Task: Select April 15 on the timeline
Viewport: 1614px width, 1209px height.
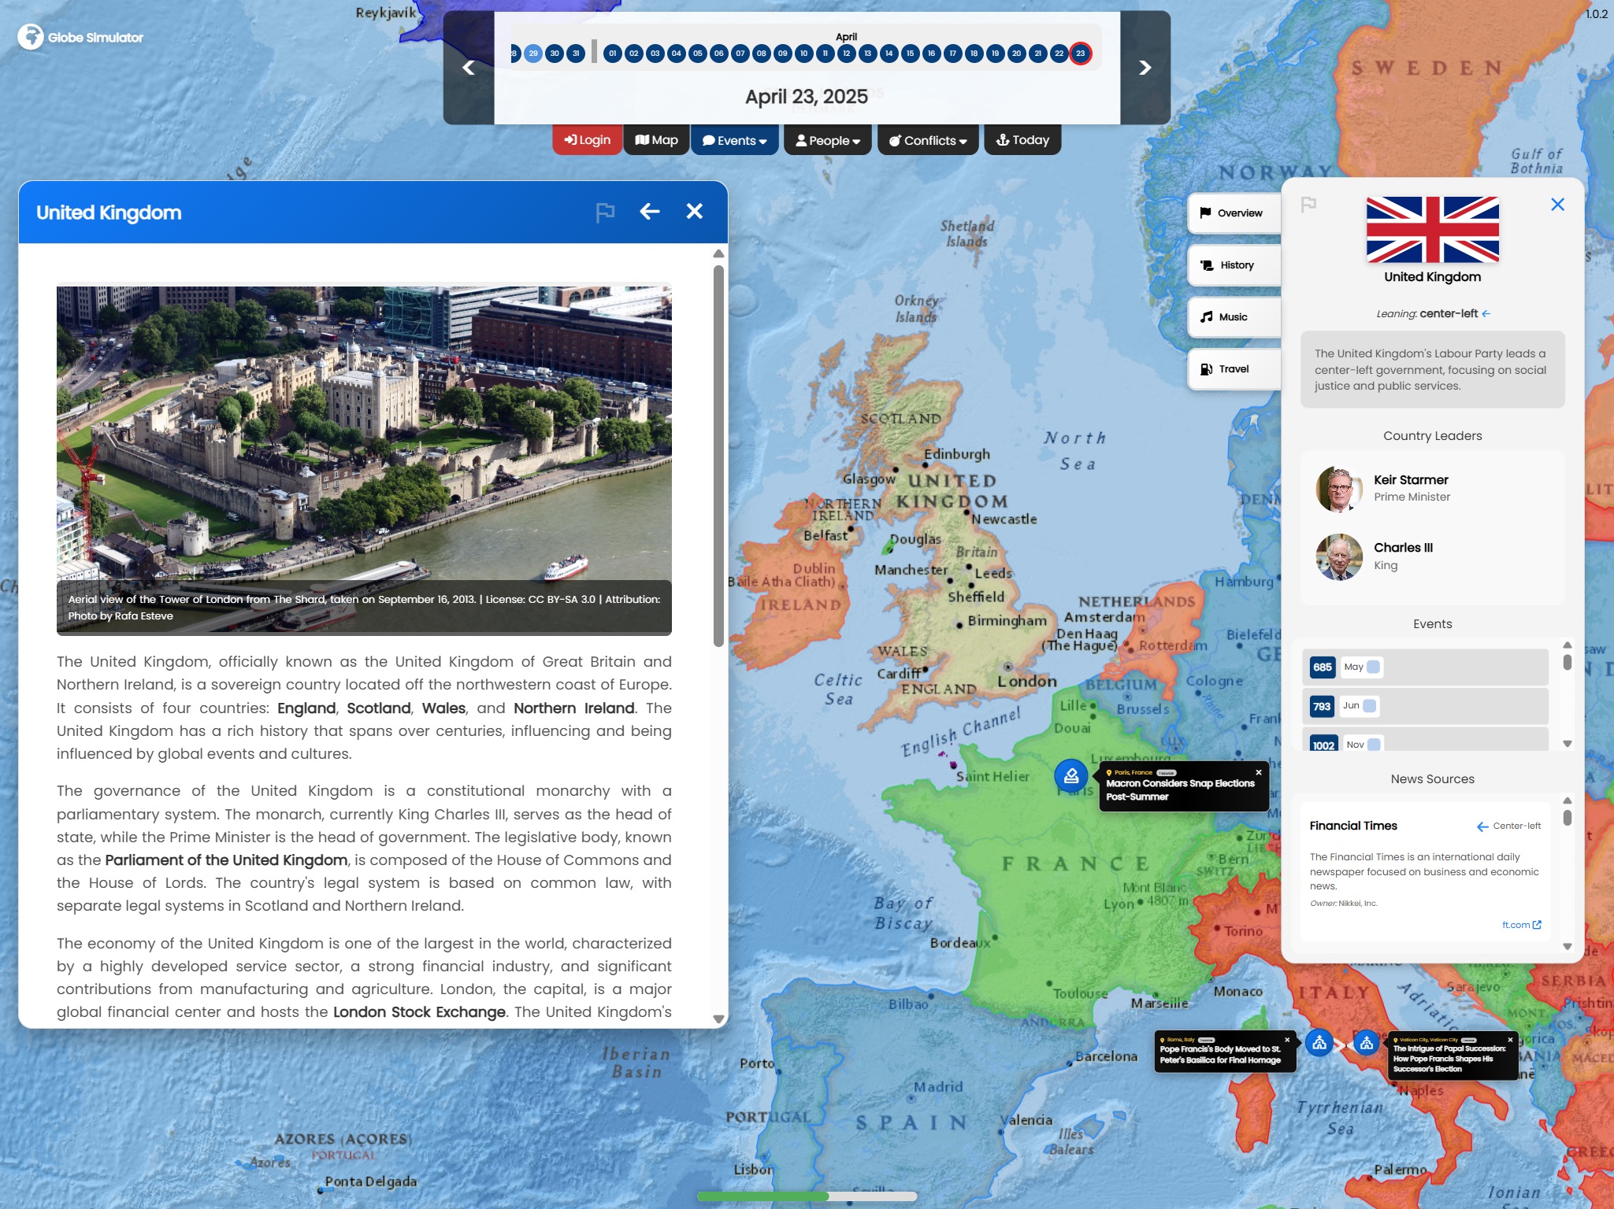Action: coord(910,54)
